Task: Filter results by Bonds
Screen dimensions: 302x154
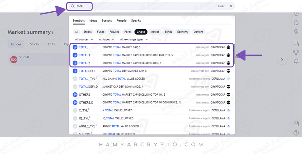Action: tap(168, 32)
